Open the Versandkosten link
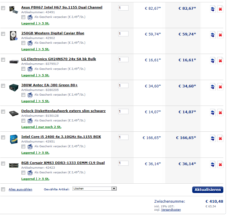This screenshot has height=215, width=228. [171, 210]
